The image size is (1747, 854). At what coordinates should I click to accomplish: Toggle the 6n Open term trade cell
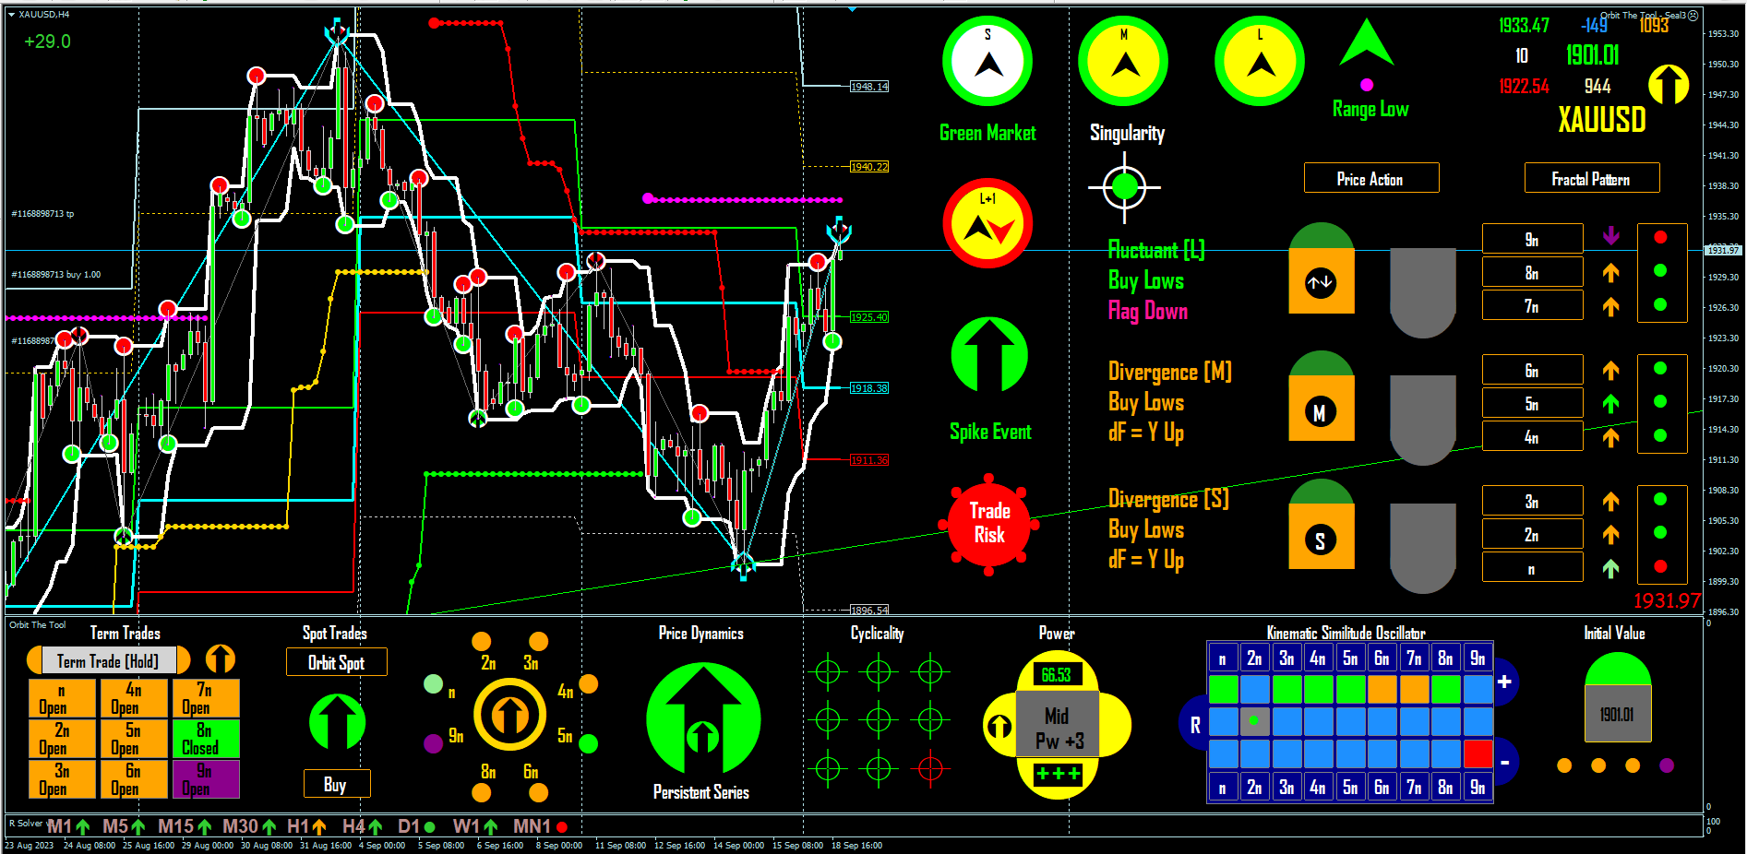pyautogui.click(x=134, y=779)
